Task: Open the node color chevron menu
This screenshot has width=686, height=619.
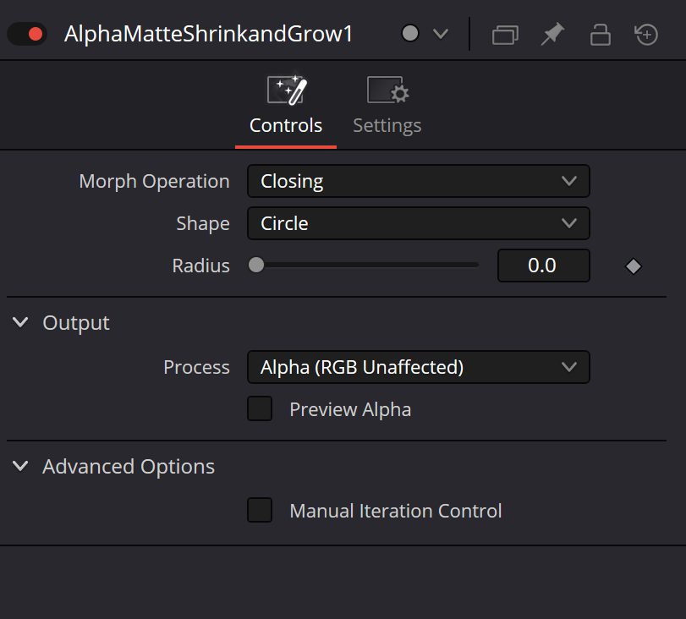Action: pos(440,34)
